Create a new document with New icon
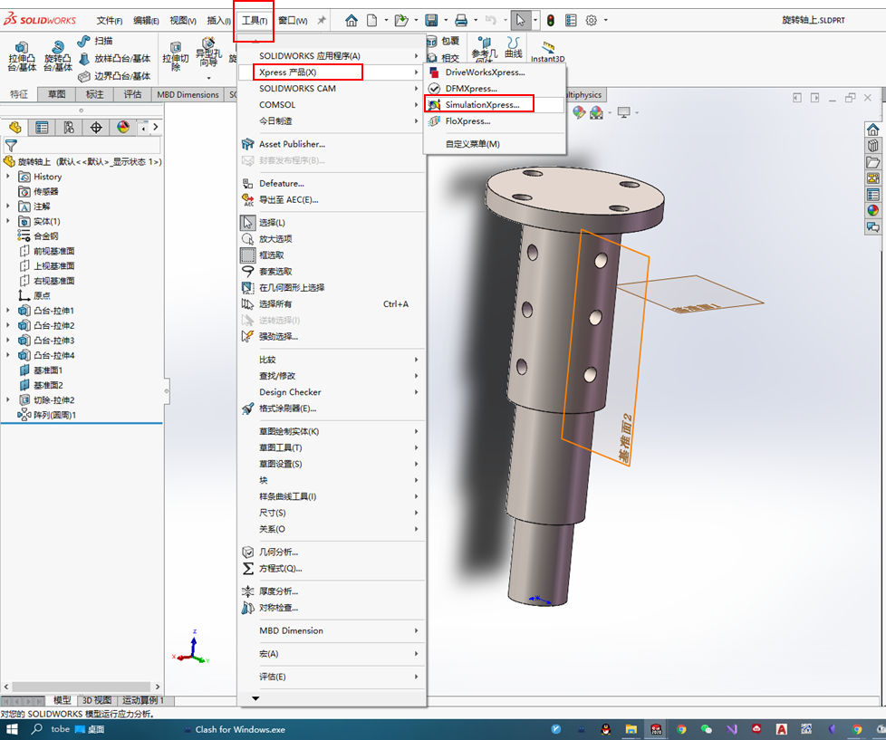The image size is (886, 740). [371, 21]
